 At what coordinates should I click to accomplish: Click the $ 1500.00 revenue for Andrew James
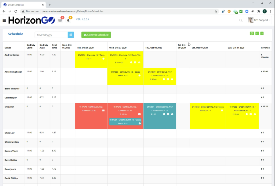(265, 56)
